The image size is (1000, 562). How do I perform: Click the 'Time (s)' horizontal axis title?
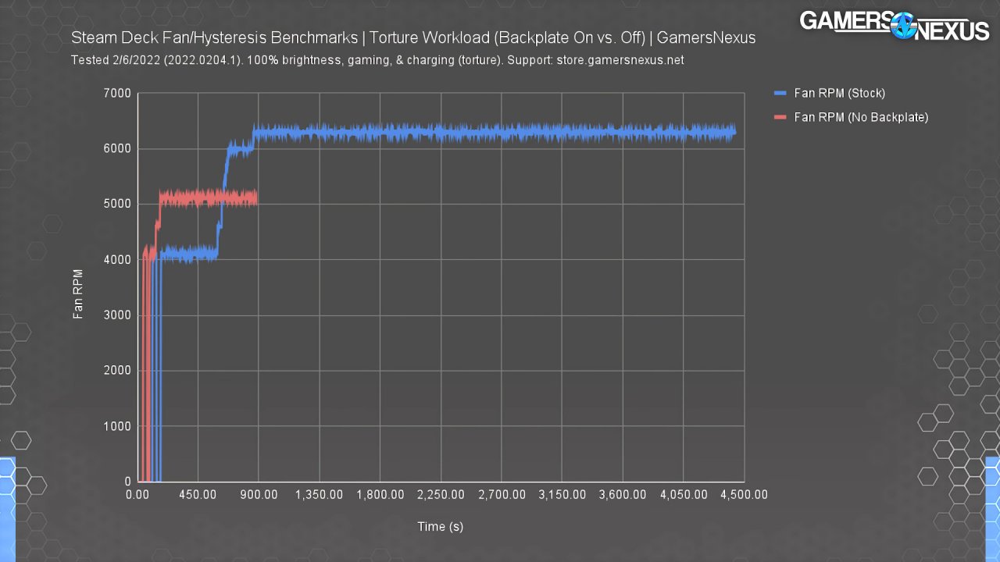click(x=440, y=527)
